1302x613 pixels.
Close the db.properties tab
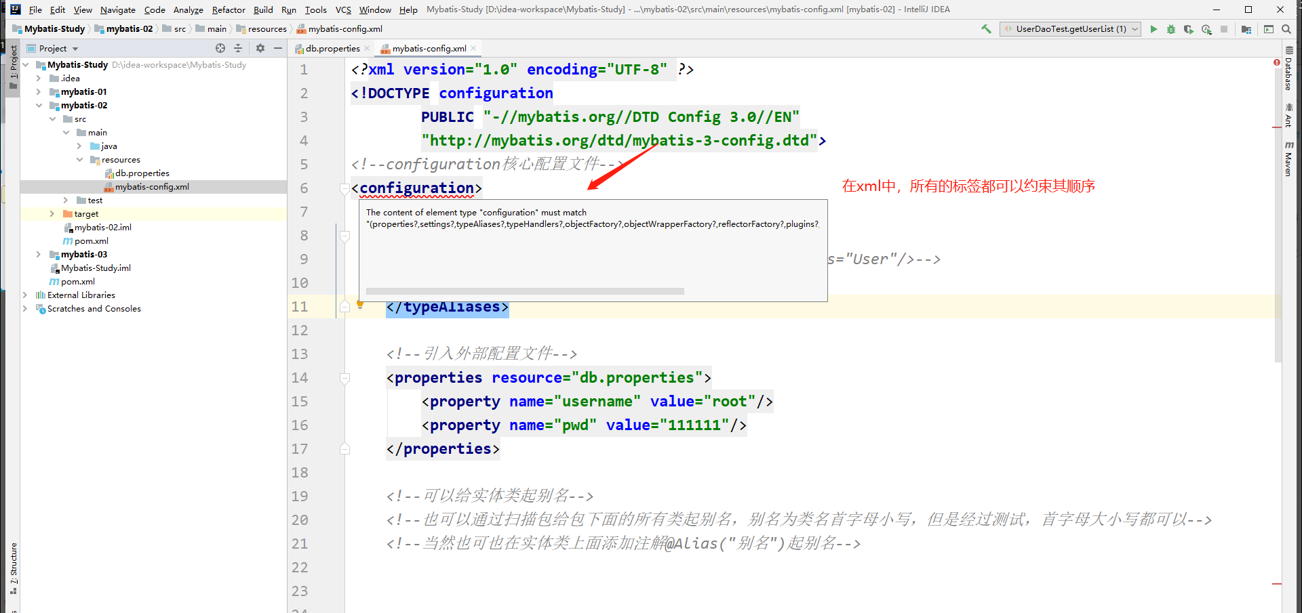coord(367,48)
